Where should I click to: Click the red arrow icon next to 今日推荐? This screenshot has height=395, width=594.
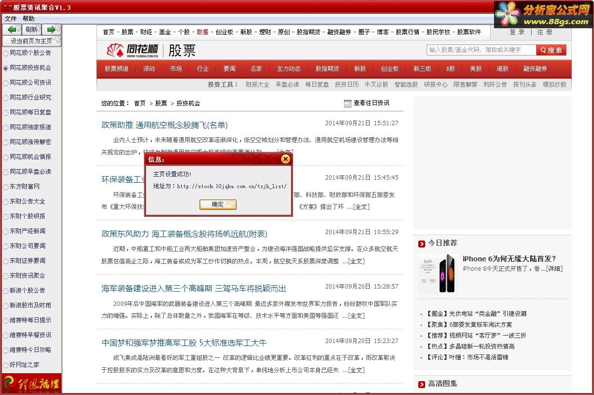(x=422, y=244)
